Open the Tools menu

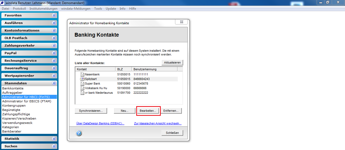(x=98, y=9)
